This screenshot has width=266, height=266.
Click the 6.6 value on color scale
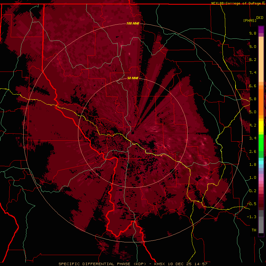253,86
